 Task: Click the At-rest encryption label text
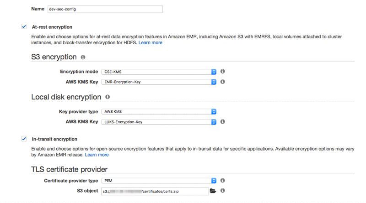52,27
